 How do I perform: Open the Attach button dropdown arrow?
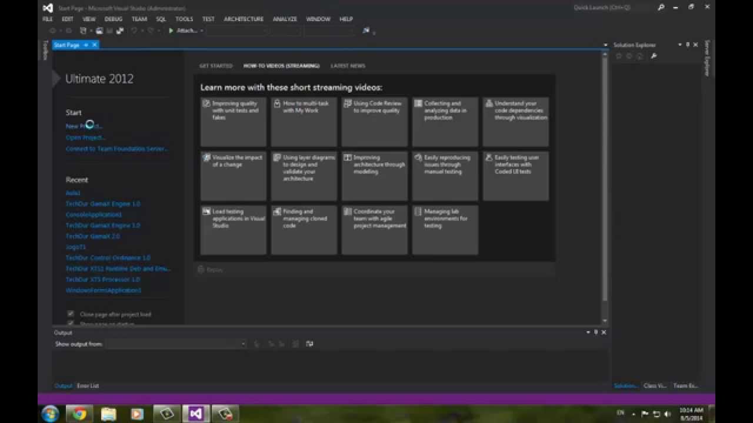tap(202, 31)
